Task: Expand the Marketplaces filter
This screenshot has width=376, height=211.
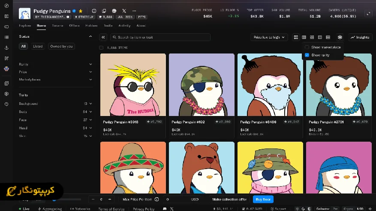Action: coord(55,80)
